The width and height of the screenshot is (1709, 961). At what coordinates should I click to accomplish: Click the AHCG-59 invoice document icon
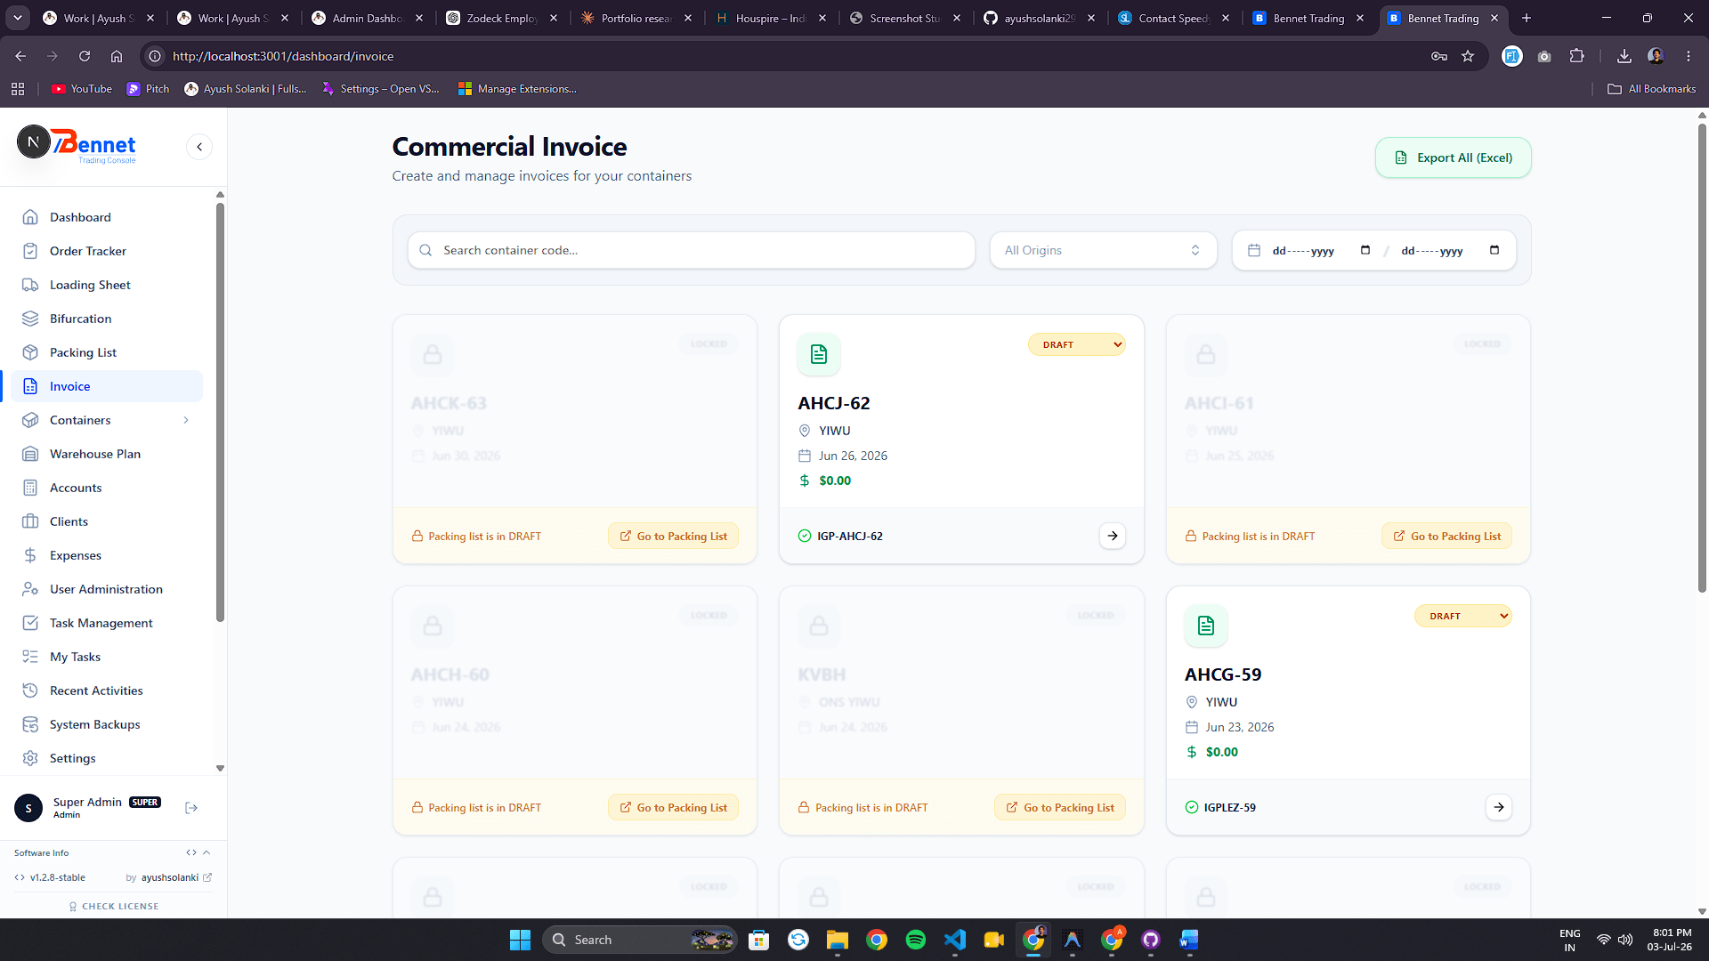(1206, 626)
